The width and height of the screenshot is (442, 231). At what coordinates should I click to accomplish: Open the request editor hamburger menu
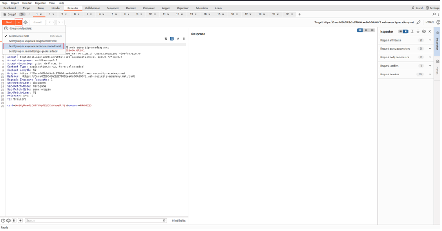pyautogui.click(x=184, y=39)
